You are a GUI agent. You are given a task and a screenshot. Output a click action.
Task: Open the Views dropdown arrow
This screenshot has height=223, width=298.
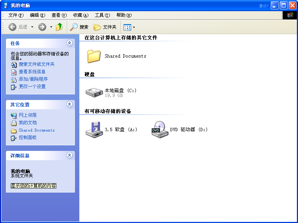point(134,27)
